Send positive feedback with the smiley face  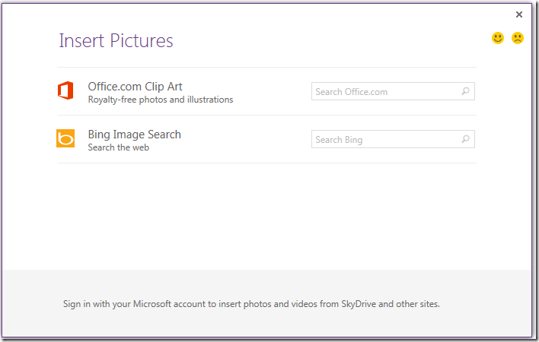tap(498, 38)
